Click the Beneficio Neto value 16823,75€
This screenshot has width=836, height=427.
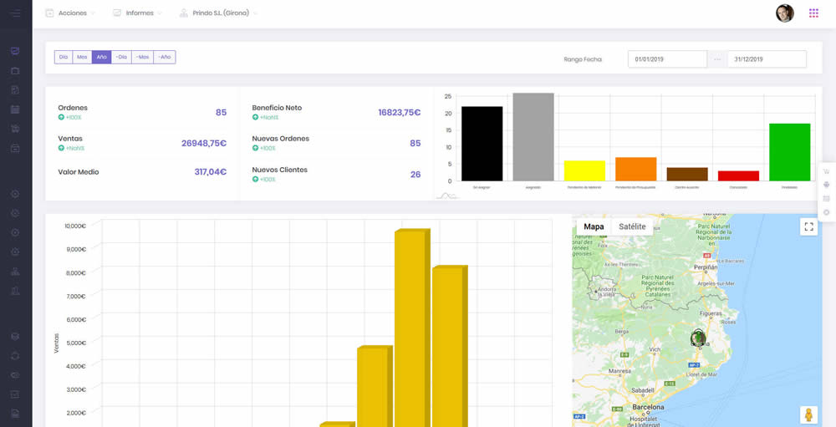(x=400, y=113)
